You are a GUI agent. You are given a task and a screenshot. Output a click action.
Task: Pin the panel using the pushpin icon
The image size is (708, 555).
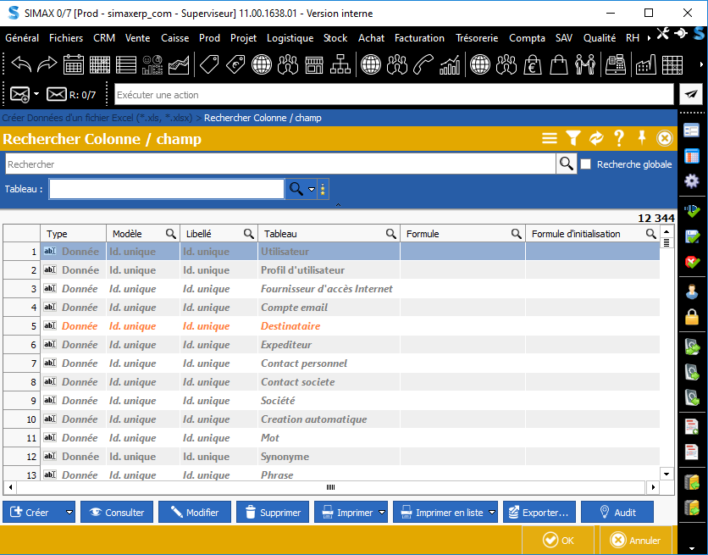642,139
